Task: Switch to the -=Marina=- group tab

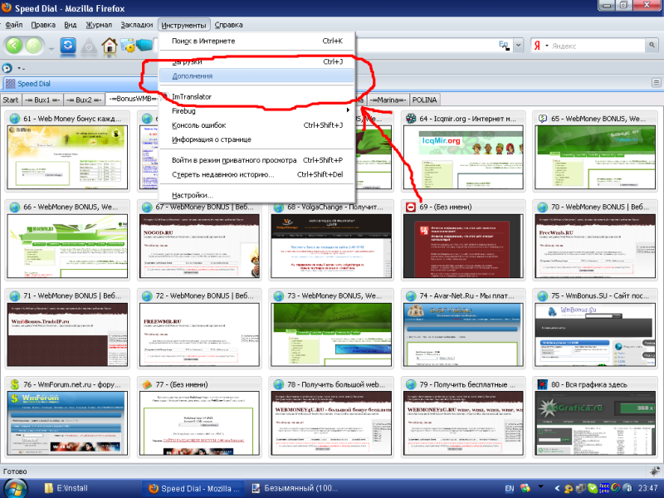Action: pyautogui.click(x=388, y=100)
